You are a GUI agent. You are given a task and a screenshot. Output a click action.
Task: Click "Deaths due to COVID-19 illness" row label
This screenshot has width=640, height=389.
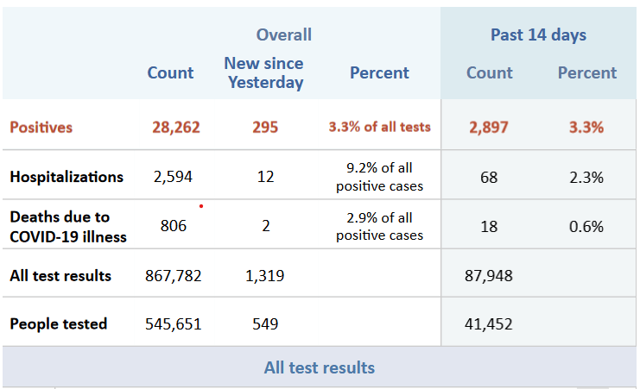pos(68,226)
